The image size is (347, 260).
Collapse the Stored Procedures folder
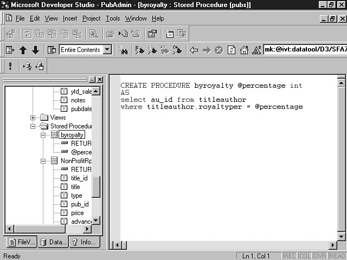click(x=33, y=126)
